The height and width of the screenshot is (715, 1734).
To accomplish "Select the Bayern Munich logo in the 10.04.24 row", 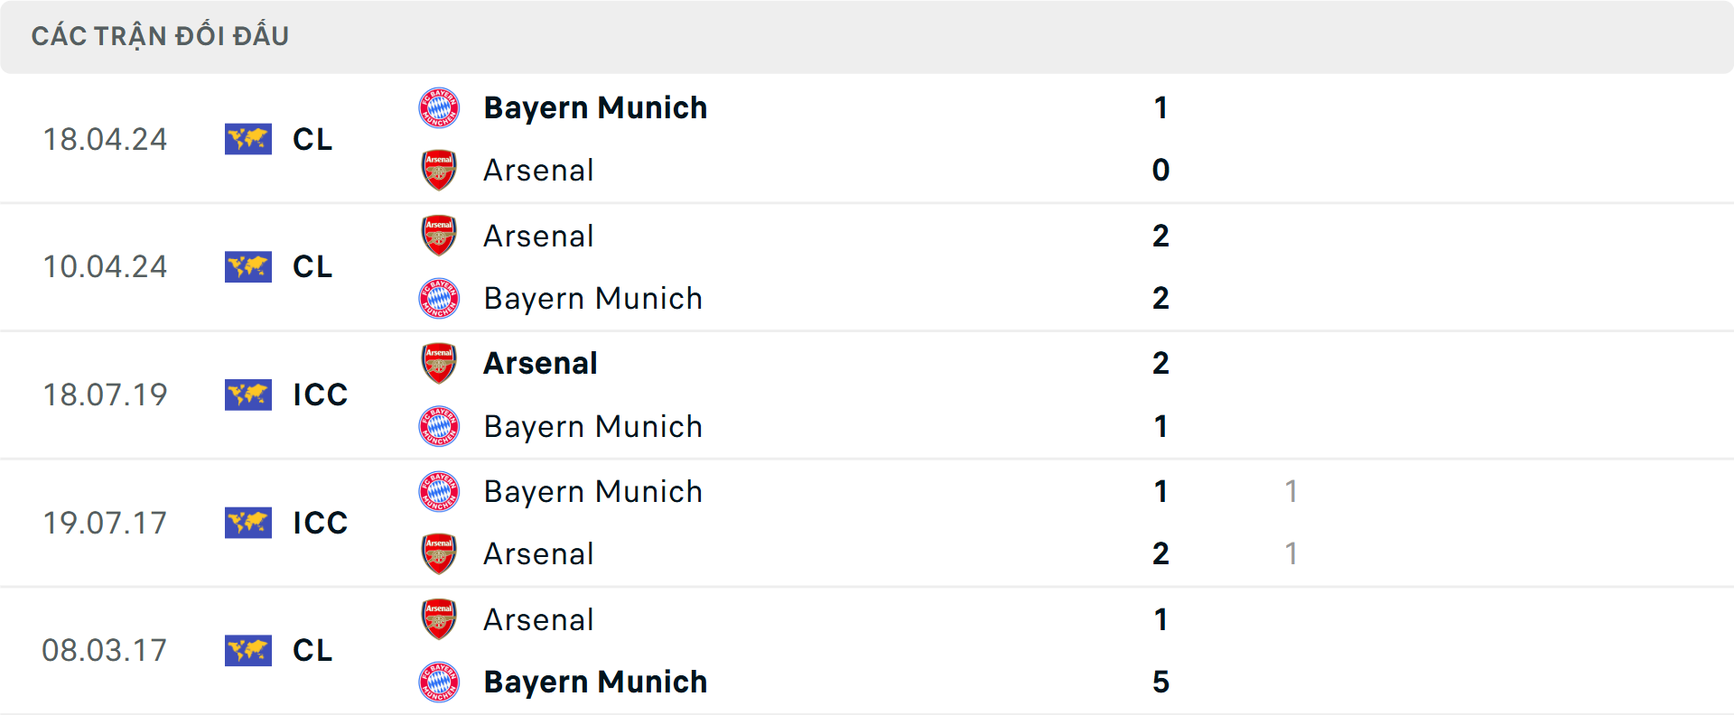I will [439, 298].
